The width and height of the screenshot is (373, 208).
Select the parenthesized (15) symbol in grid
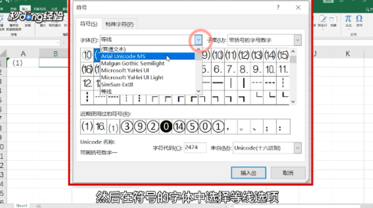tap(283, 55)
